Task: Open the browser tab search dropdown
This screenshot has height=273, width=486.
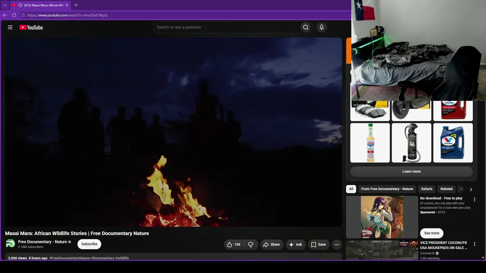Action: [5, 5]
